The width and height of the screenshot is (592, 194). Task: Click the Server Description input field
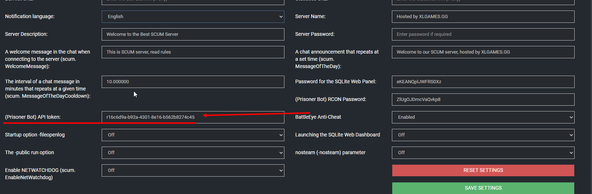[193, 34]
